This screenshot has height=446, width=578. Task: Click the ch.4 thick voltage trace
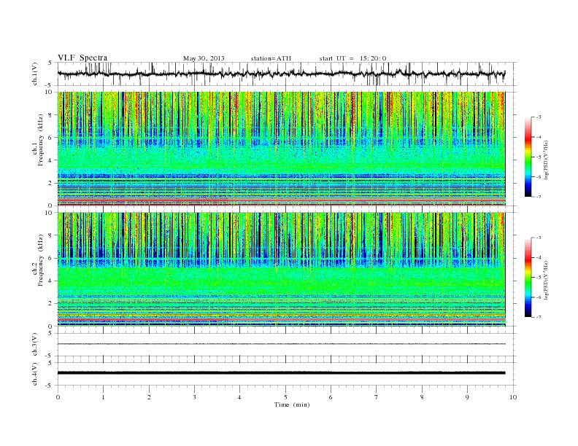click(x=281, y=373)
